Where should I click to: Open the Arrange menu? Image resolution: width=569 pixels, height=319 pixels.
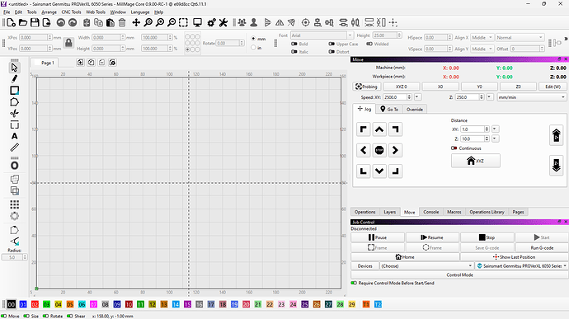click(x=49, y=12)
